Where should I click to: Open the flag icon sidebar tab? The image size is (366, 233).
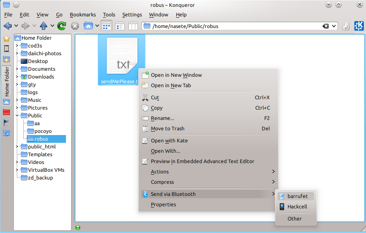click(6, 123)
